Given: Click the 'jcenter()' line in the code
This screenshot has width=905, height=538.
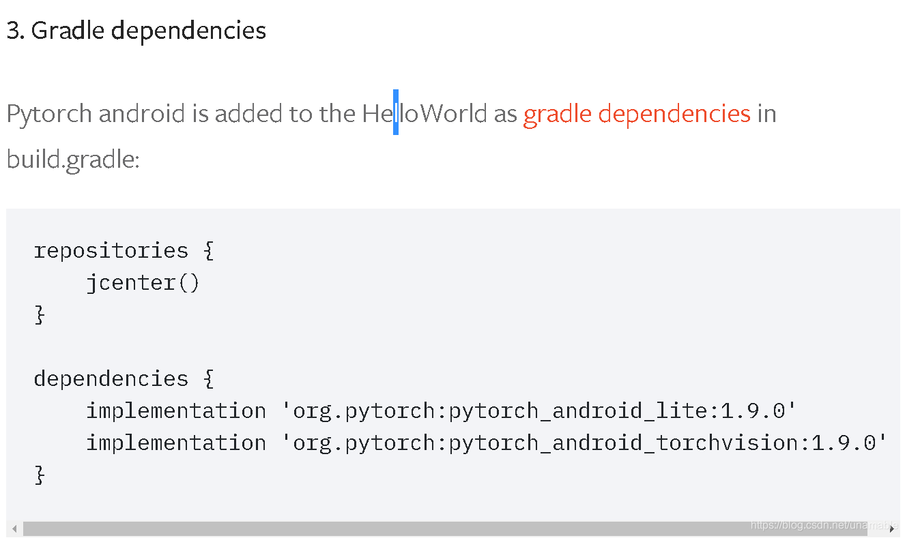Looking at the screenshot, I should (143, 282).
